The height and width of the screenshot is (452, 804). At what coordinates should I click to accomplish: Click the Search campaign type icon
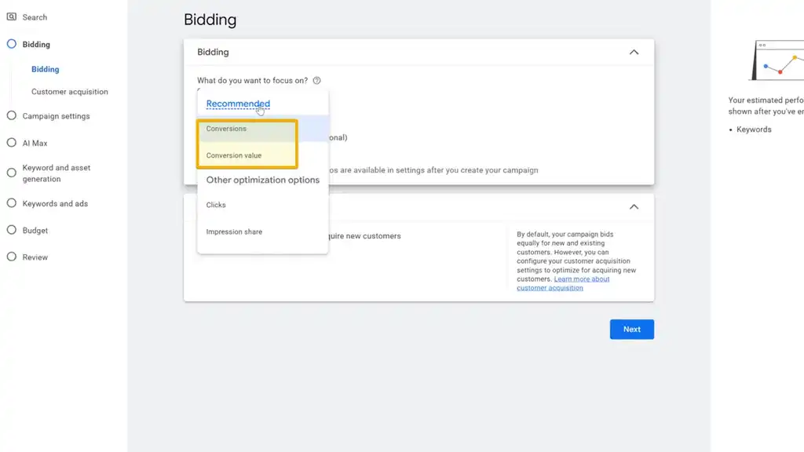coord(11,17)
